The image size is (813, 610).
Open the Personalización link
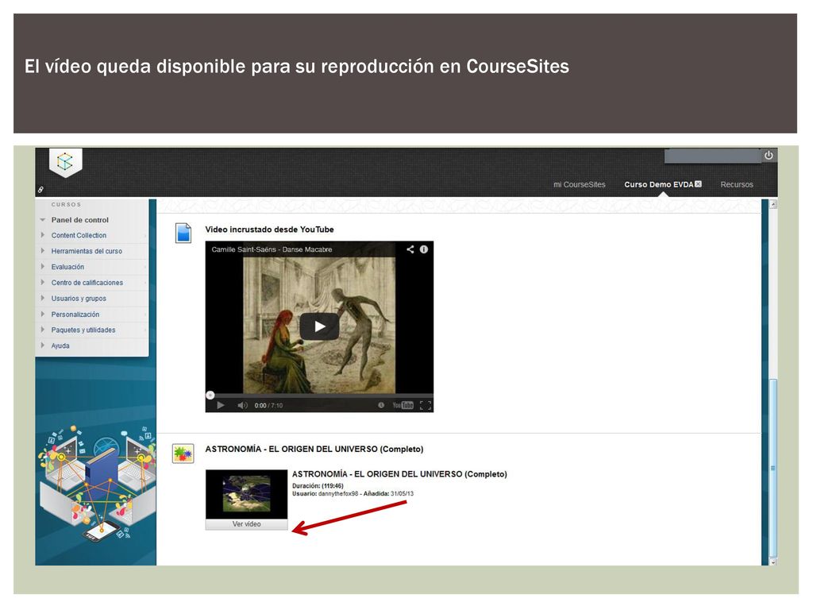tap(75, 315)
